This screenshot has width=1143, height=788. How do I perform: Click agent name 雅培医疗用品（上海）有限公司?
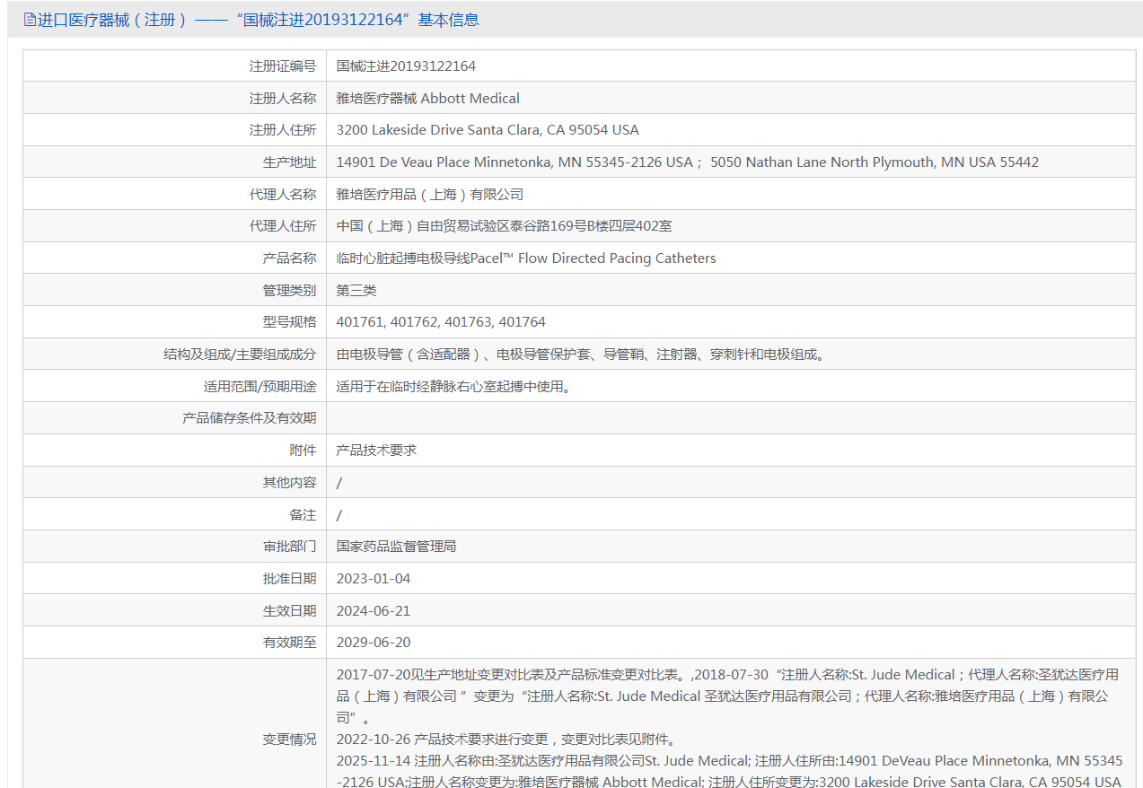430,194
